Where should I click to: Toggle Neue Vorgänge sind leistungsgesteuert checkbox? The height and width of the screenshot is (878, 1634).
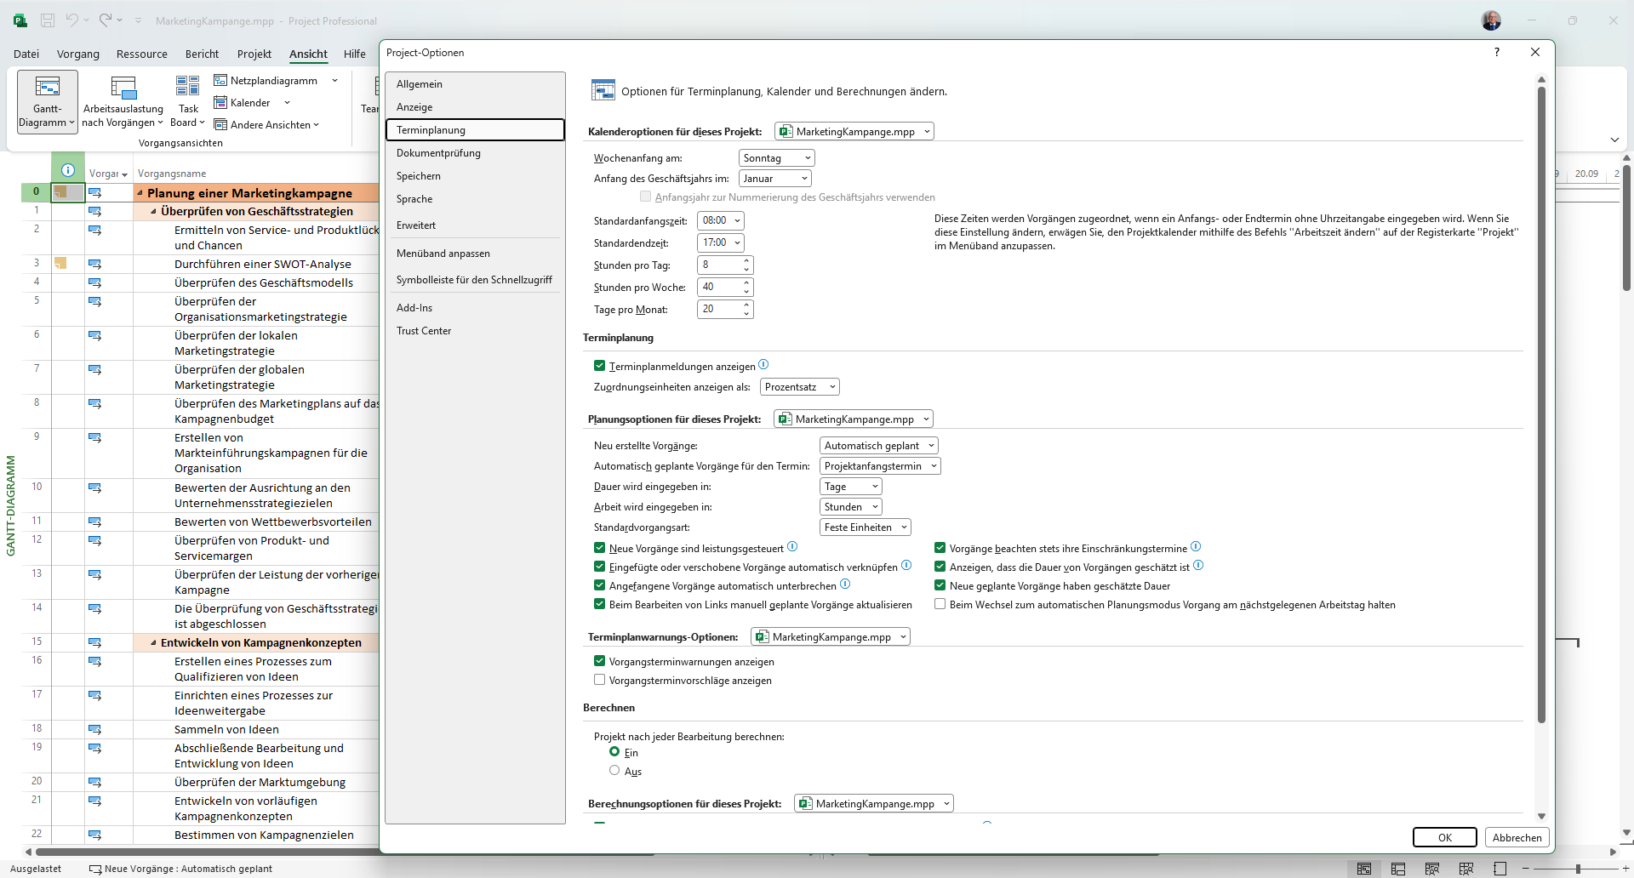[599, 548]
